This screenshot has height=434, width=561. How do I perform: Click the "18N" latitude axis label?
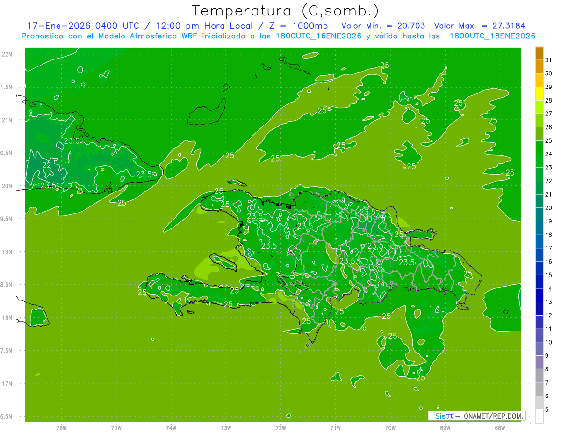click(x=8, y=317)
